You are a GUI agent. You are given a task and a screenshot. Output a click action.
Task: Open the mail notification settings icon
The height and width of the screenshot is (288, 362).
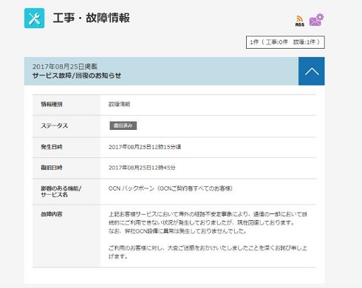click(x=317, y=20)
